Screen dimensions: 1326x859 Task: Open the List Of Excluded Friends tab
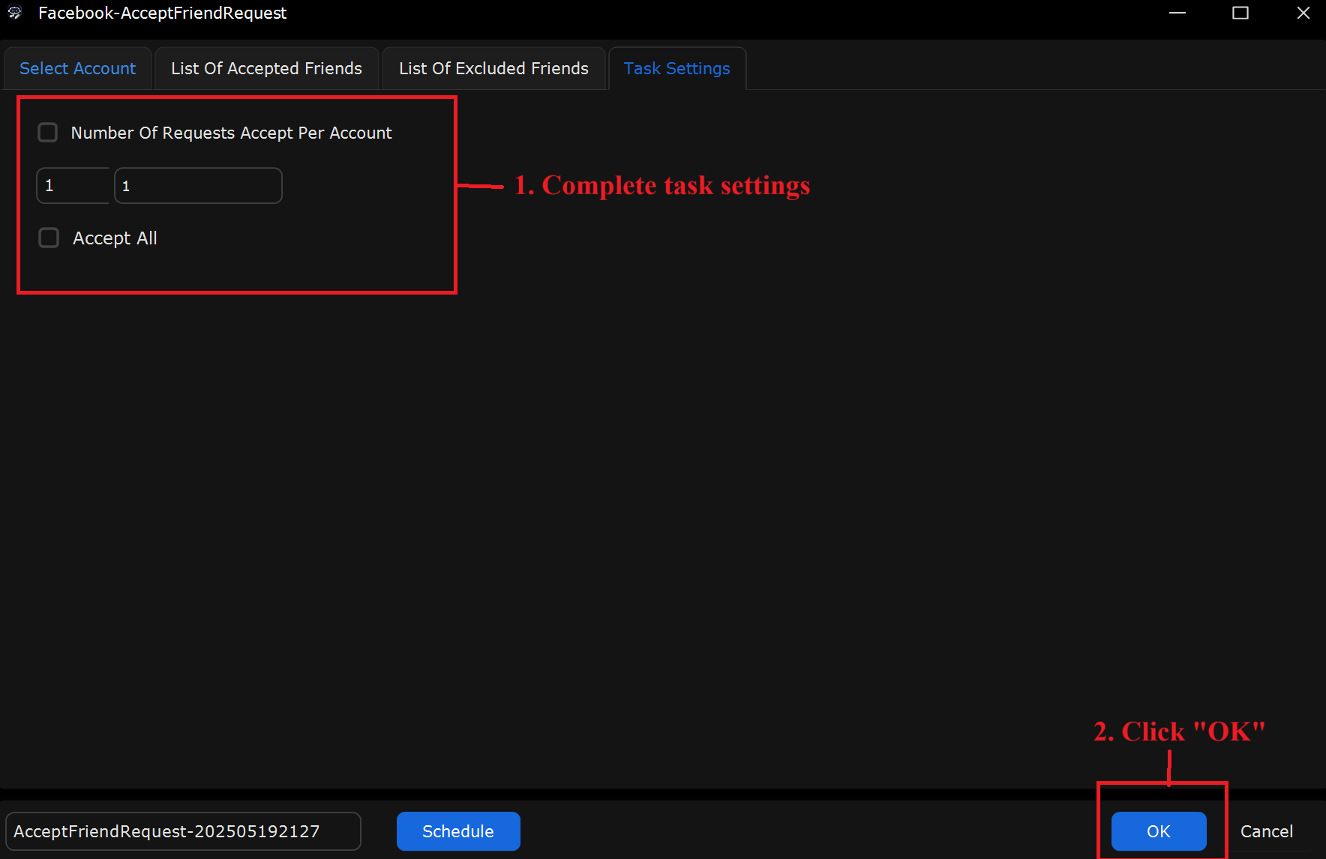point(493,68)
